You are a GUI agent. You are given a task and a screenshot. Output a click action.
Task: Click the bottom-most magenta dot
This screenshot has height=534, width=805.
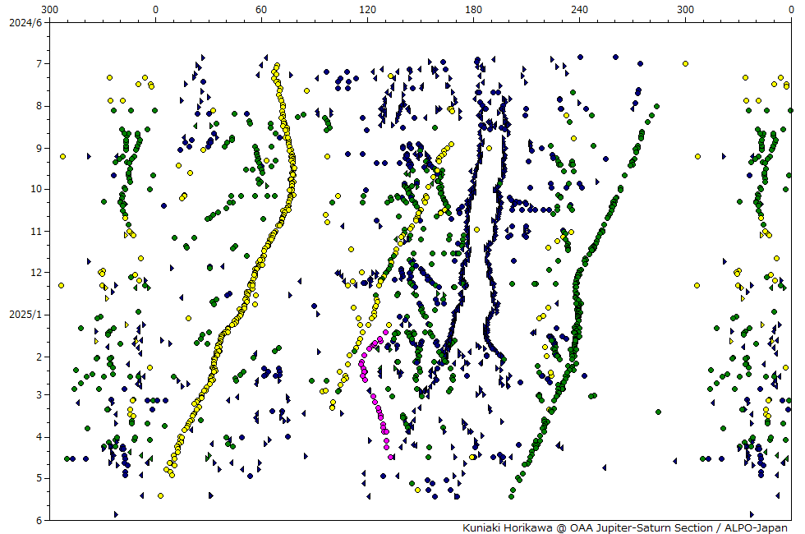click(390, 457)
